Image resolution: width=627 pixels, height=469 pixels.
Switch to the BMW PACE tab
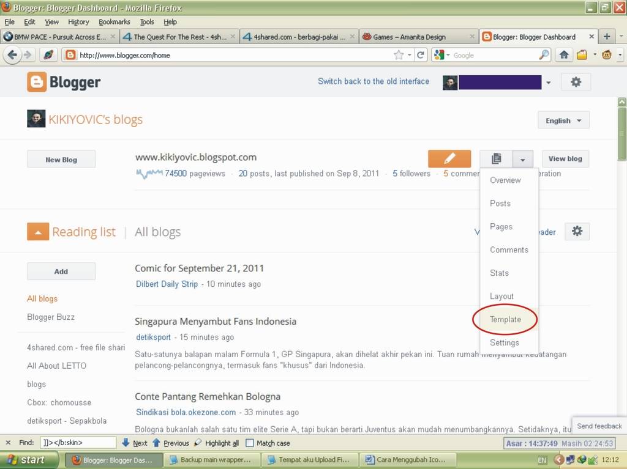click(59, 36)
